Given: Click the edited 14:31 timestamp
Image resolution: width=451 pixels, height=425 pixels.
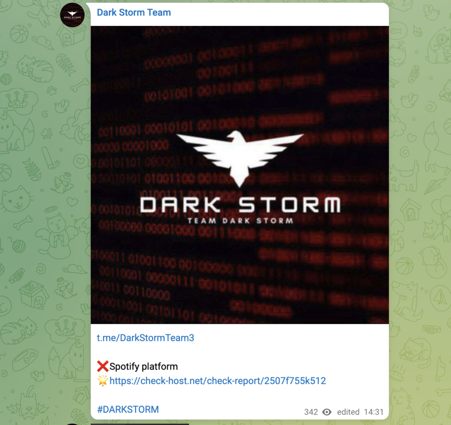Looking at the screenshot, I should coord(360,412).
